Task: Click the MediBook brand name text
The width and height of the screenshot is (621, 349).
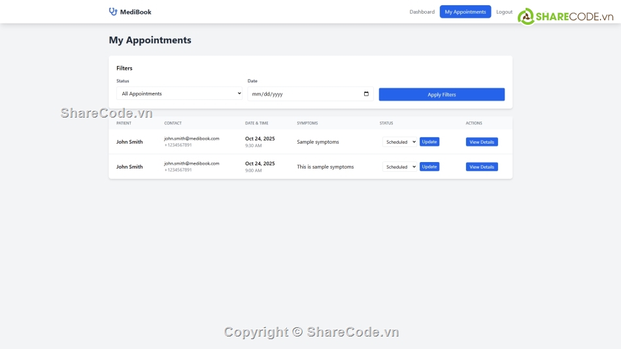Action: pyautogui.click(x=135, y=12)
